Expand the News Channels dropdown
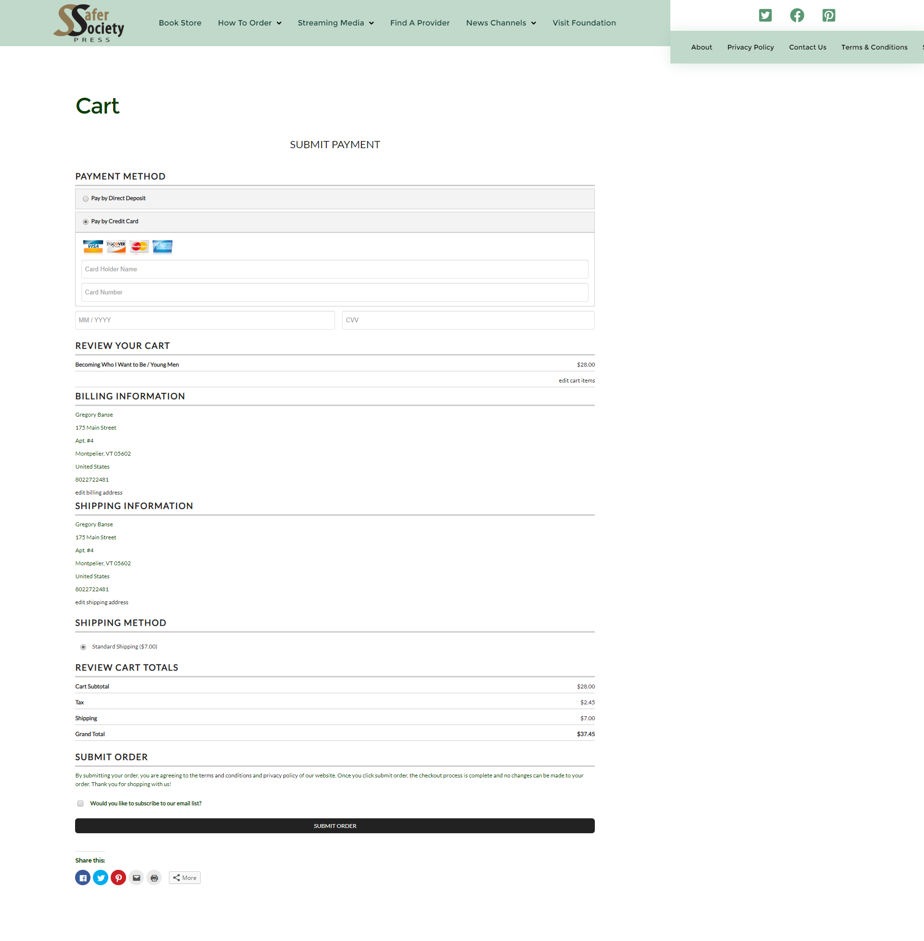This screenshot has height=941, width=924. pyautogui.click(x=501, y=23)
